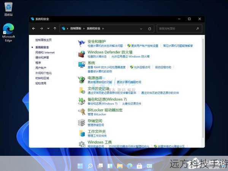Open the 备份和还原(Windows 7) icon

[81, 101]
